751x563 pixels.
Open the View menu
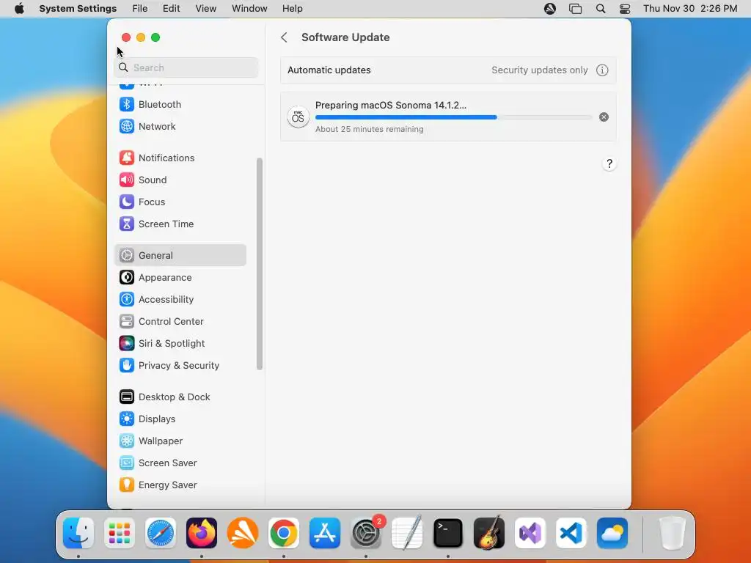pyautogui.click(x=206, y=9)
